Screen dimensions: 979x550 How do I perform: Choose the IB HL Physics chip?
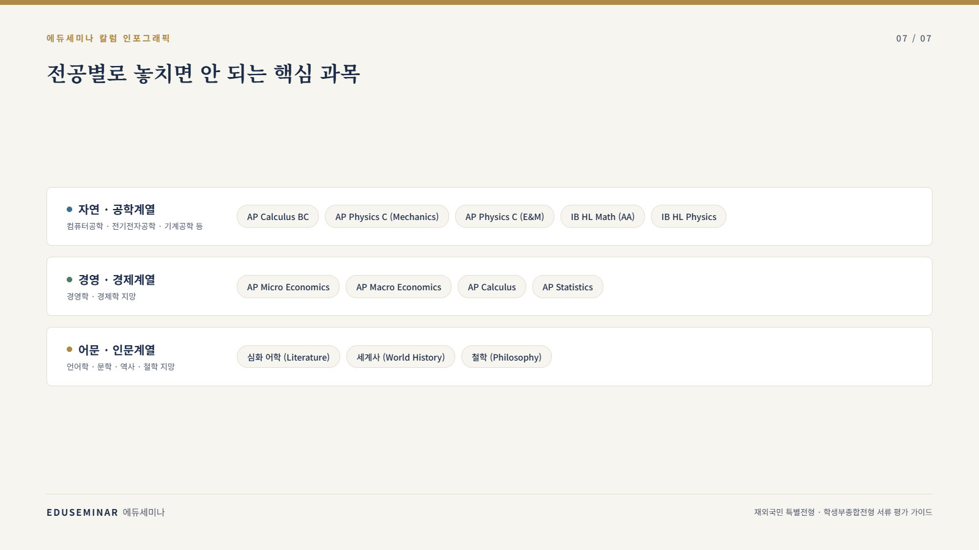[688, 216]
